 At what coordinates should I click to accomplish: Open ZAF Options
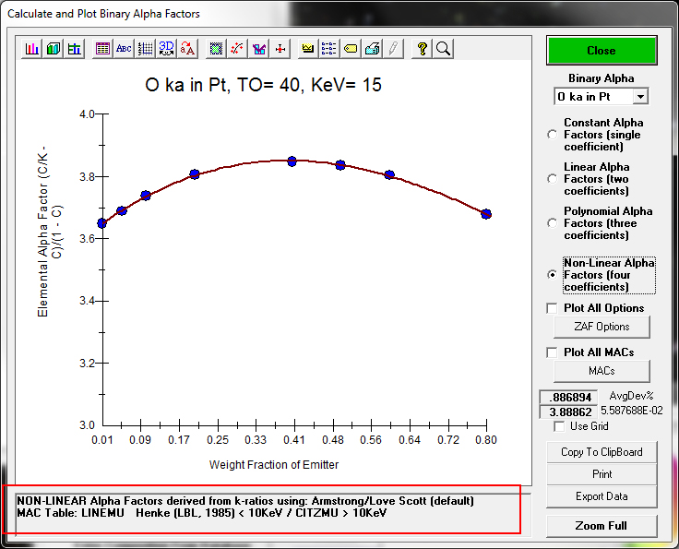tap(601, 327)
